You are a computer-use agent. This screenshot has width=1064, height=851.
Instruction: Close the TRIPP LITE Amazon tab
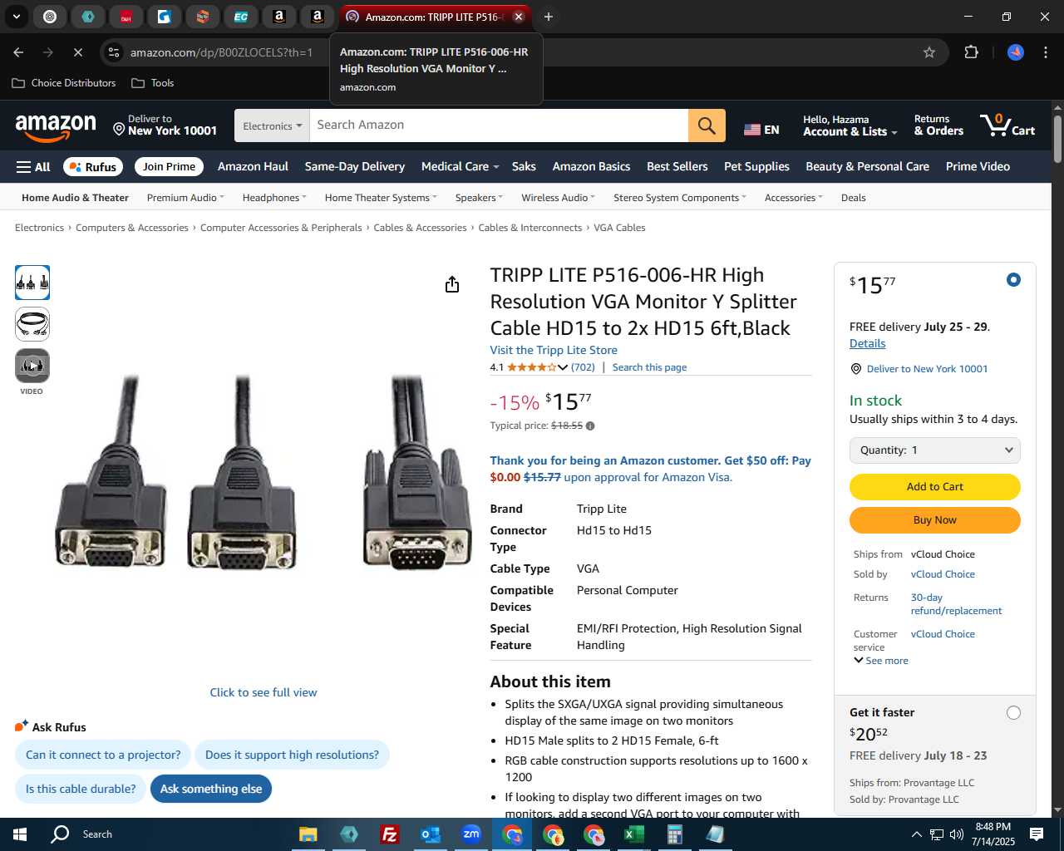click(519, 17)
